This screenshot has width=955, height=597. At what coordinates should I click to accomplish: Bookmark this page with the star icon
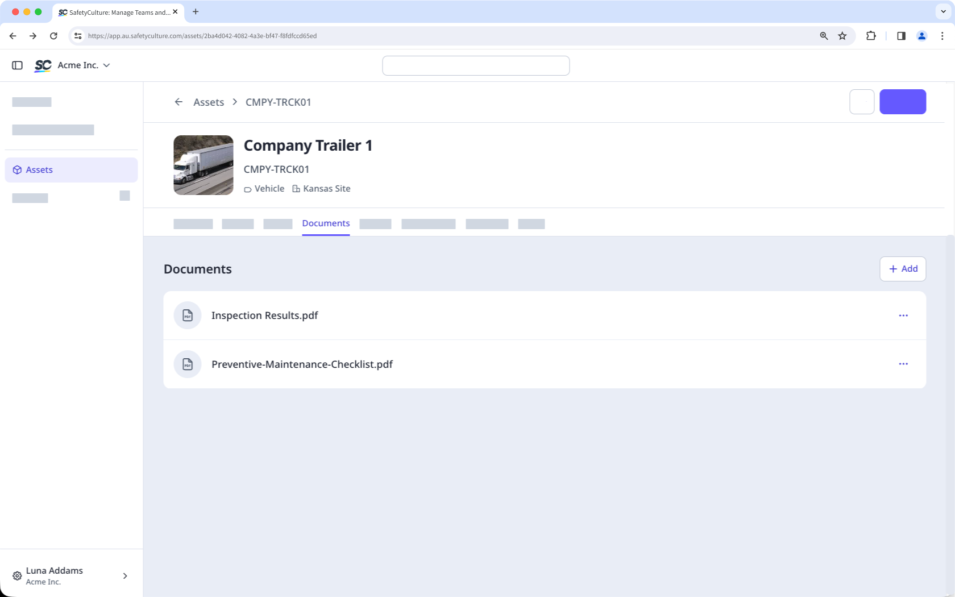842,36
